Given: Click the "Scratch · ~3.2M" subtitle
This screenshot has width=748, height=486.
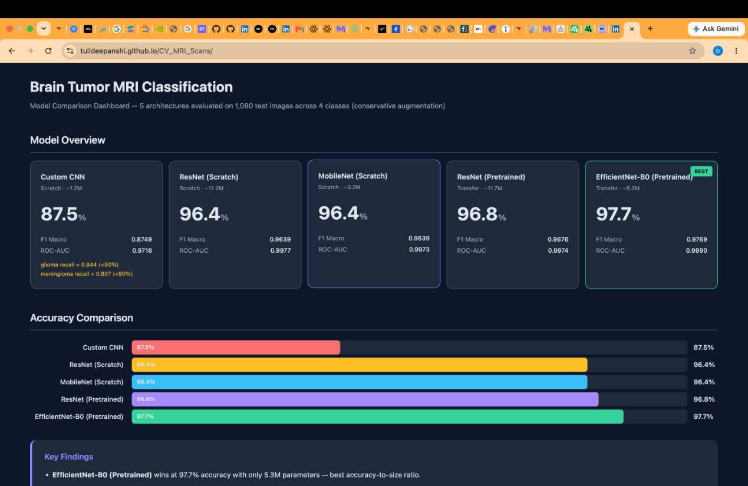Looking at the screenshot, I should (x=340, y=187).
